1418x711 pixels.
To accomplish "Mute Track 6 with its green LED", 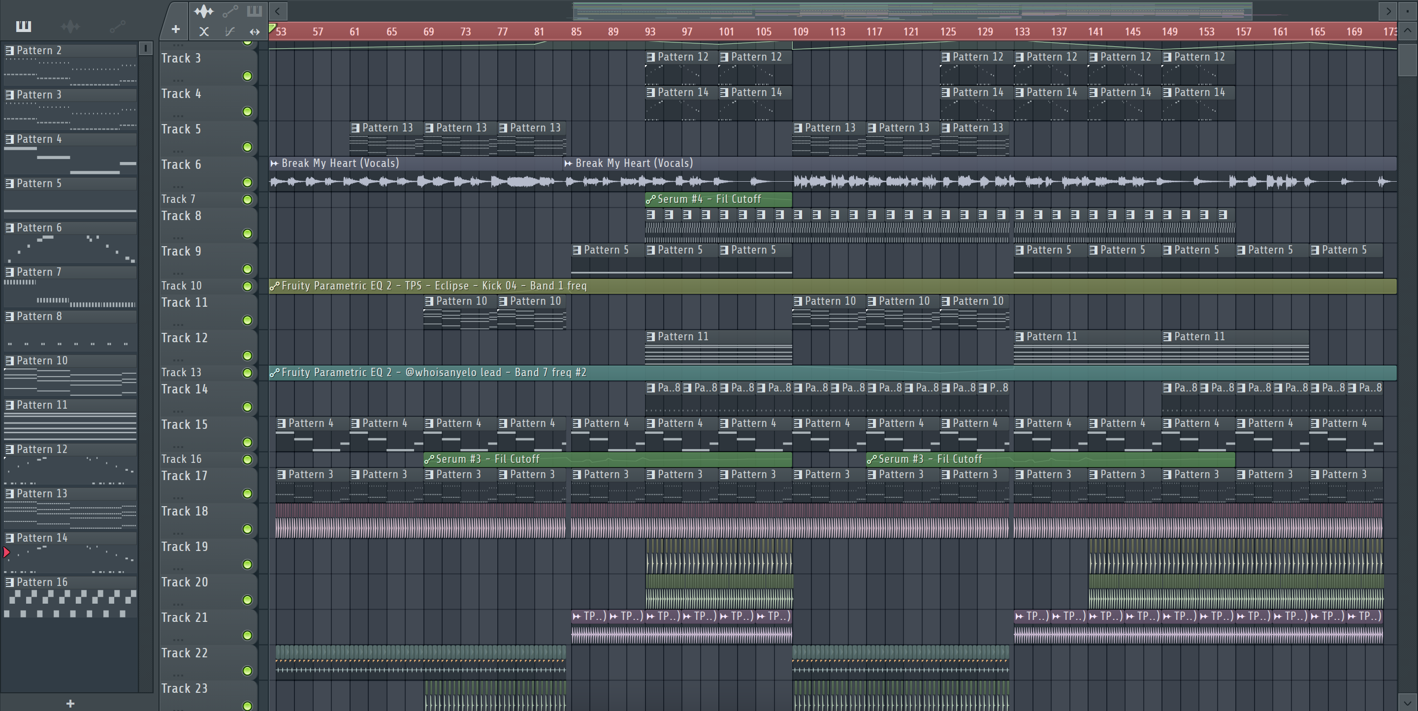I will point(247,182).
